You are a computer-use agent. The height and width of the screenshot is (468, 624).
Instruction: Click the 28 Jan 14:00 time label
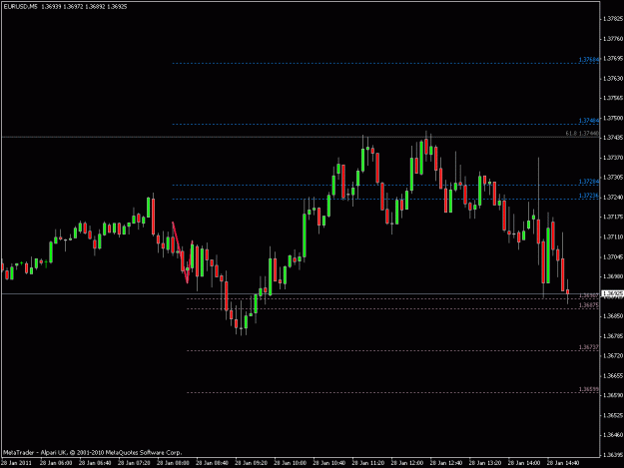(524, 463)
